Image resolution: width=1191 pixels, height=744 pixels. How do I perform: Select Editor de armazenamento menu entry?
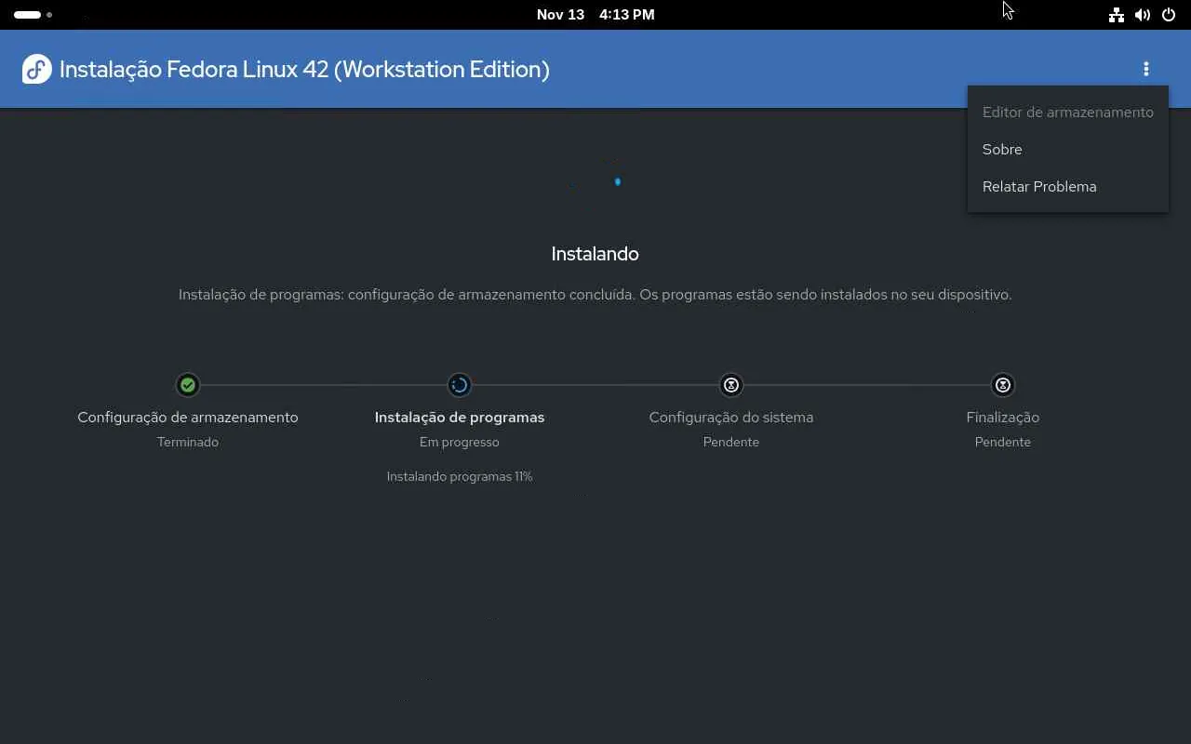click(x=1068, y=112)
